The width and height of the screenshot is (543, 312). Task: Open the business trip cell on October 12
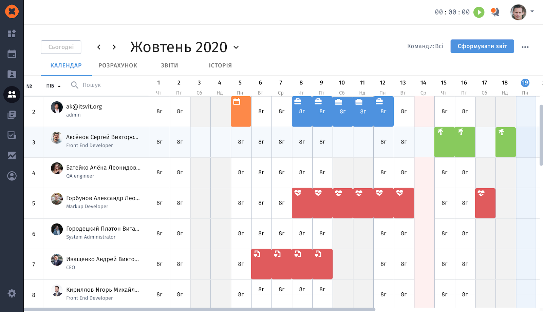(x=383, y=112)
